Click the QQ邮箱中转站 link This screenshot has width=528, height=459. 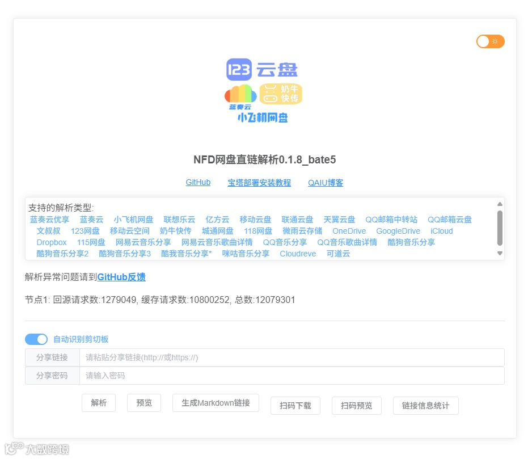392,220
